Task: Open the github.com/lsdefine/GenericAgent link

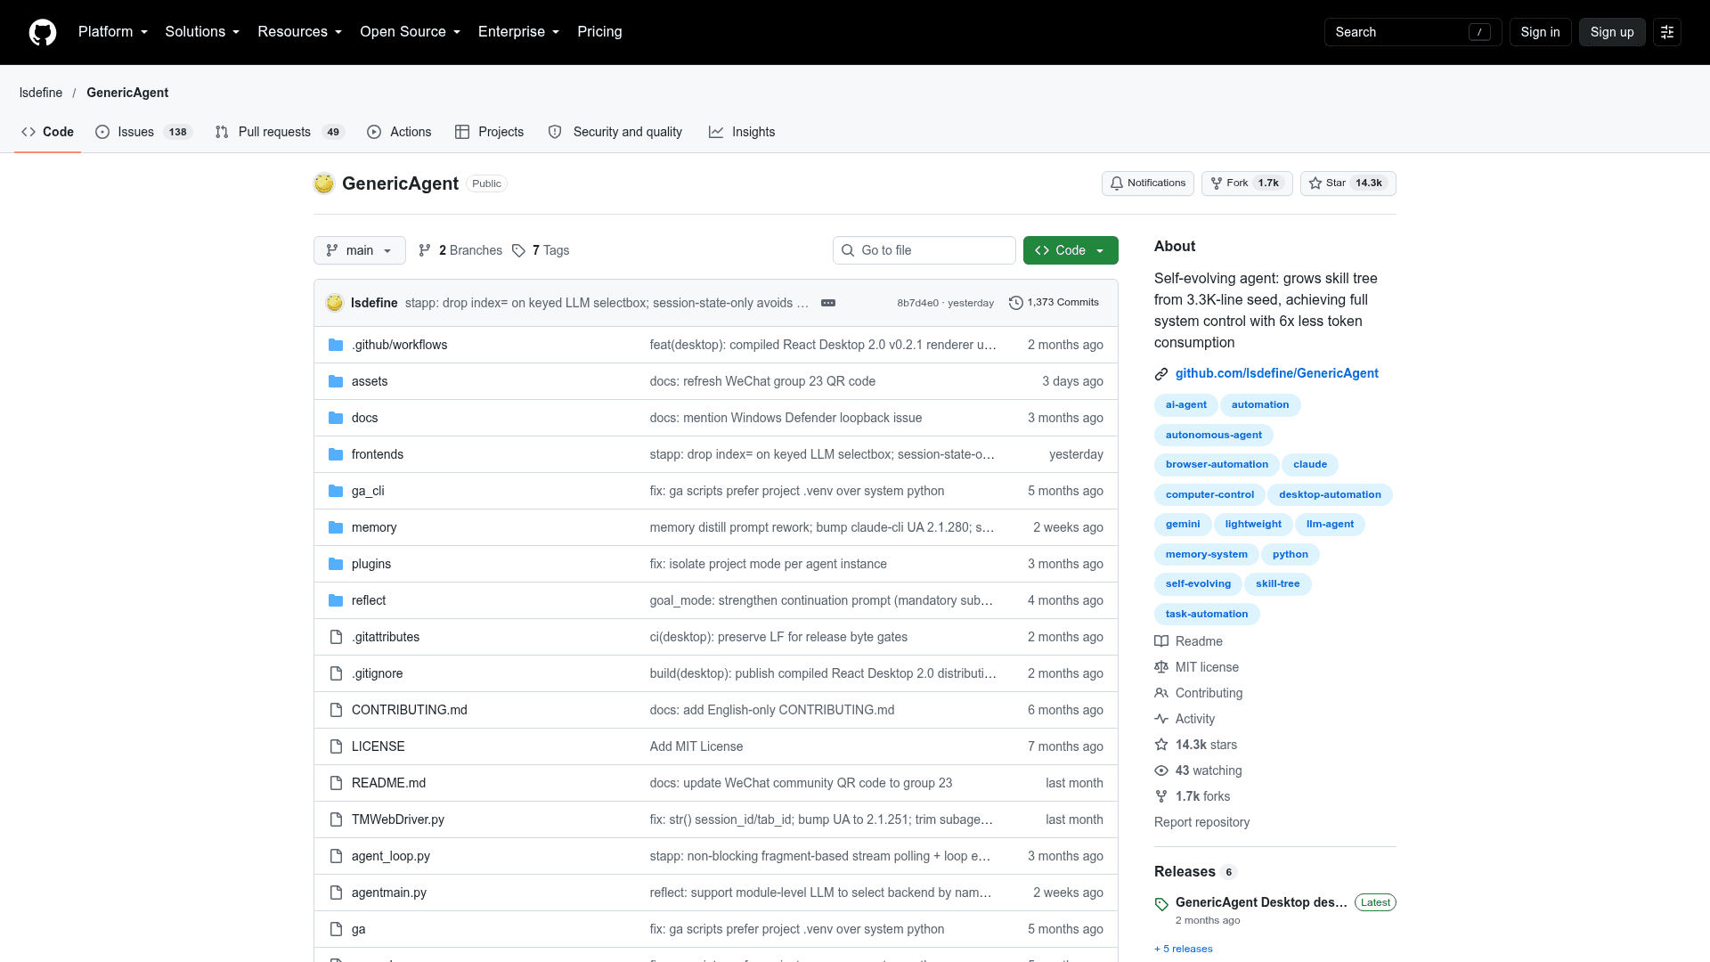Action: coord(1276,373)
